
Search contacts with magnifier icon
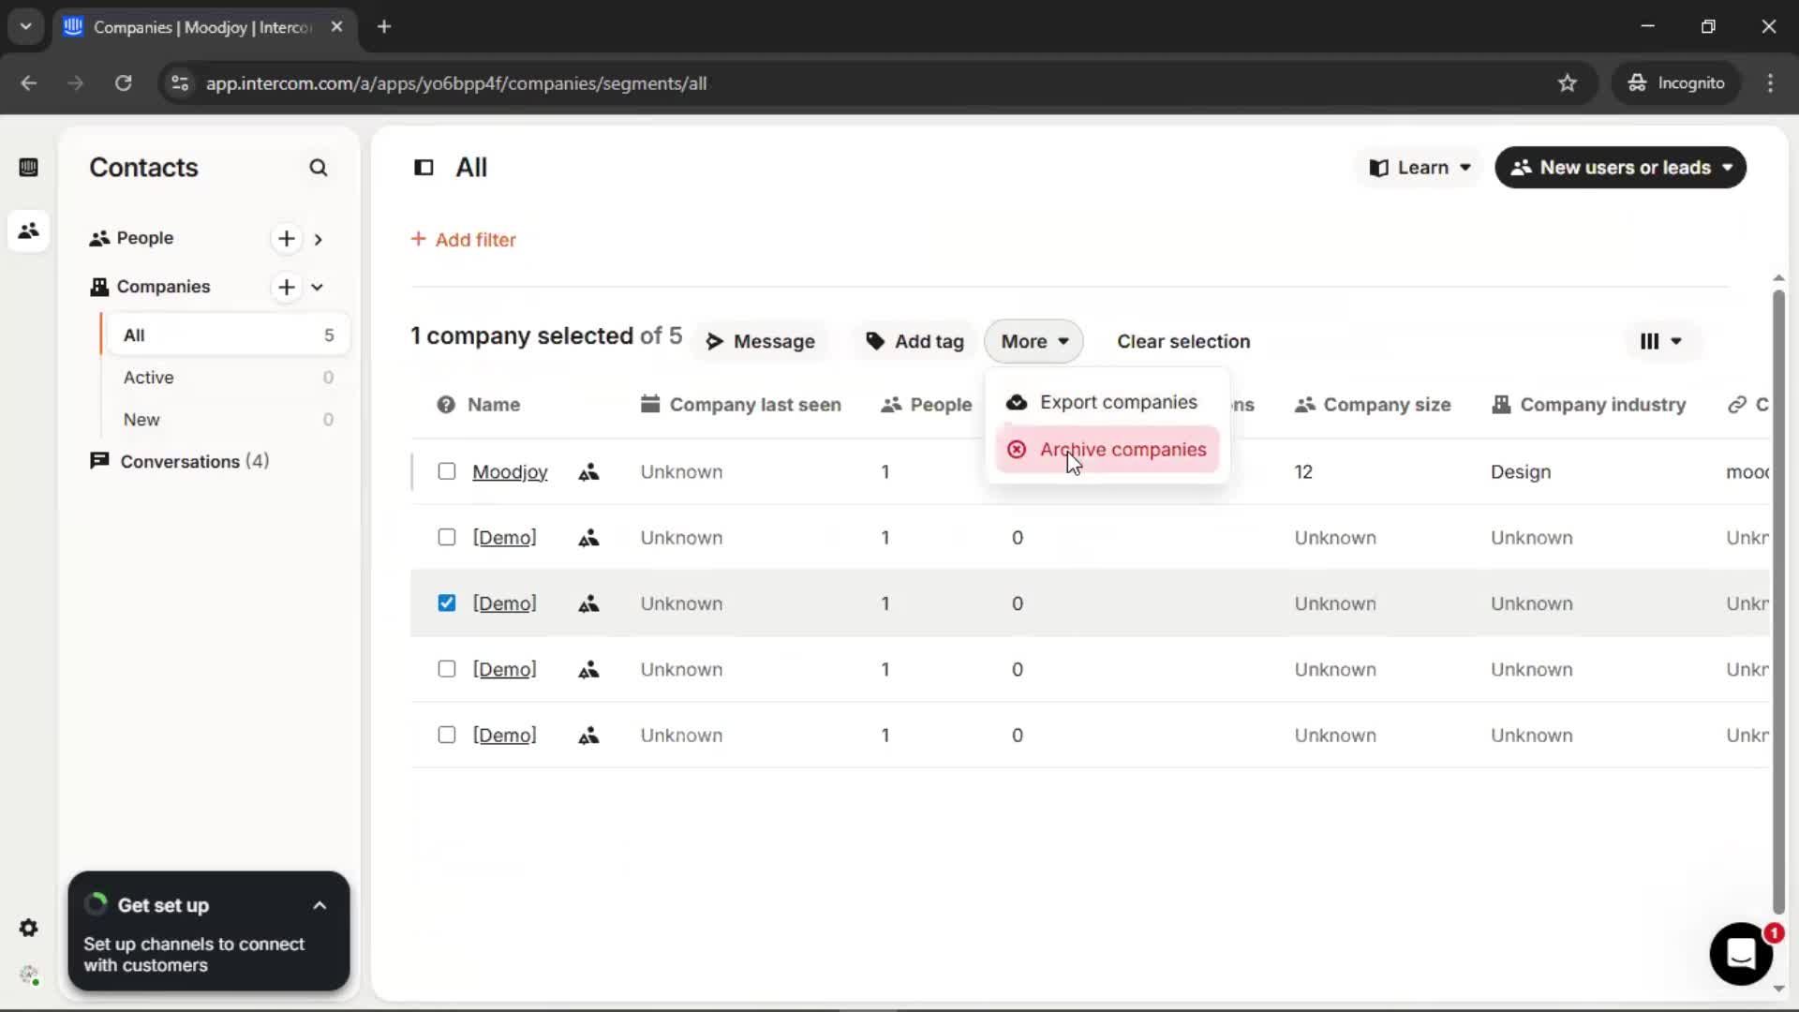pos(319,168)
